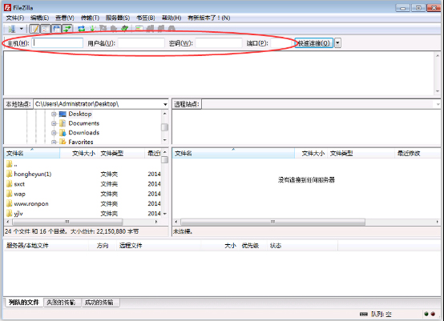Viewport: 444px width, 321px height.
Task: Open the 文件(F) menu
Action: click(x=15, y=18)
